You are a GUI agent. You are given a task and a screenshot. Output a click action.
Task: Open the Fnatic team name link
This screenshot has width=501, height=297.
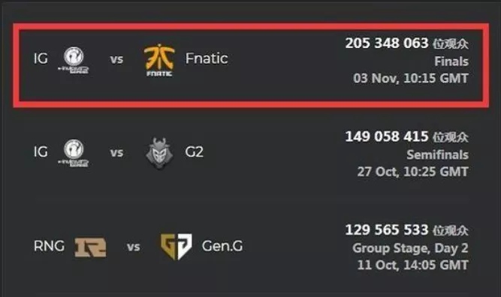tap(207, 58)
